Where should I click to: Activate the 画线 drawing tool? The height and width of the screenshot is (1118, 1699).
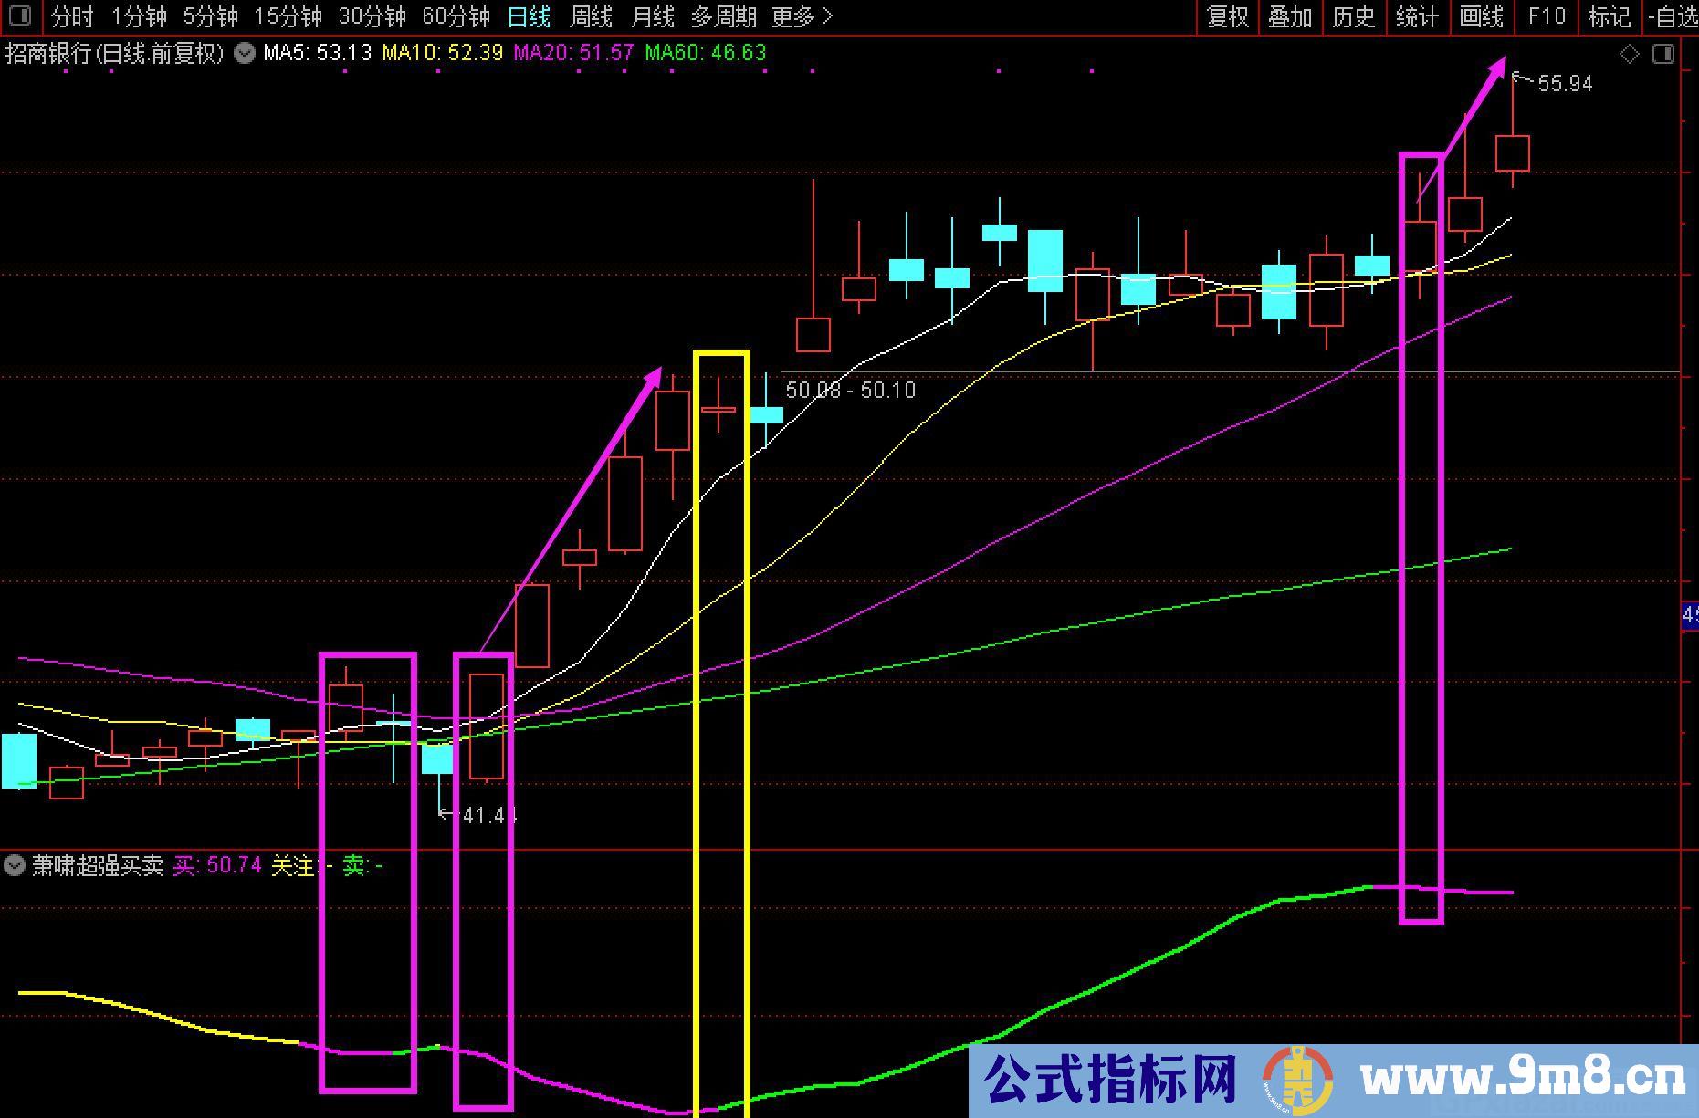click(1481, 16)
